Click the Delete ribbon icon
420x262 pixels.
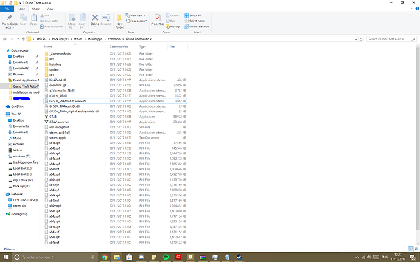tap(94, 18)
